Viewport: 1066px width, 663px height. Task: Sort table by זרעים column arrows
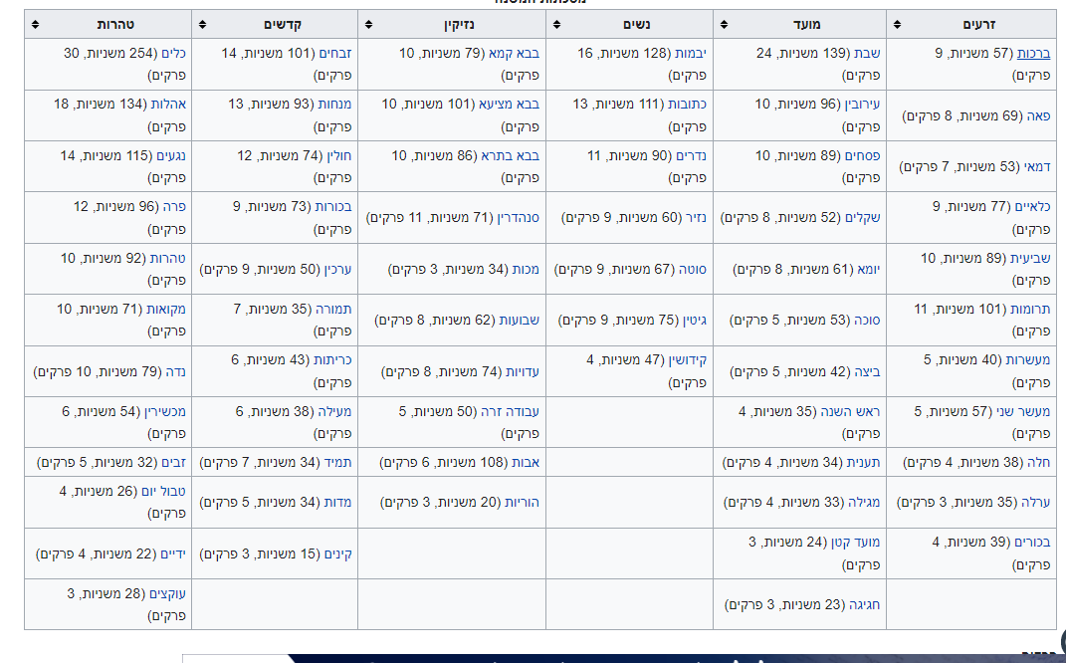click(x=898, y=25)
